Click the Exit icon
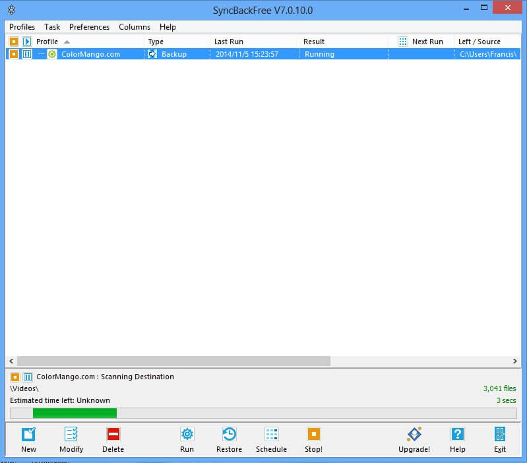The image size is (527, 463). (x=499, y=435)
